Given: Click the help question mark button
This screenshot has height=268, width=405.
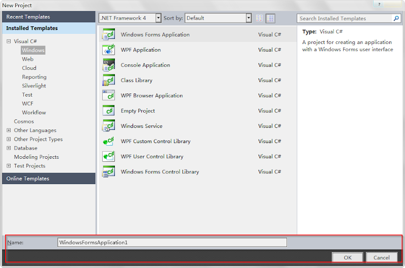Looking at the screenshot, I should pyautogui.click(x=379, y=4).
